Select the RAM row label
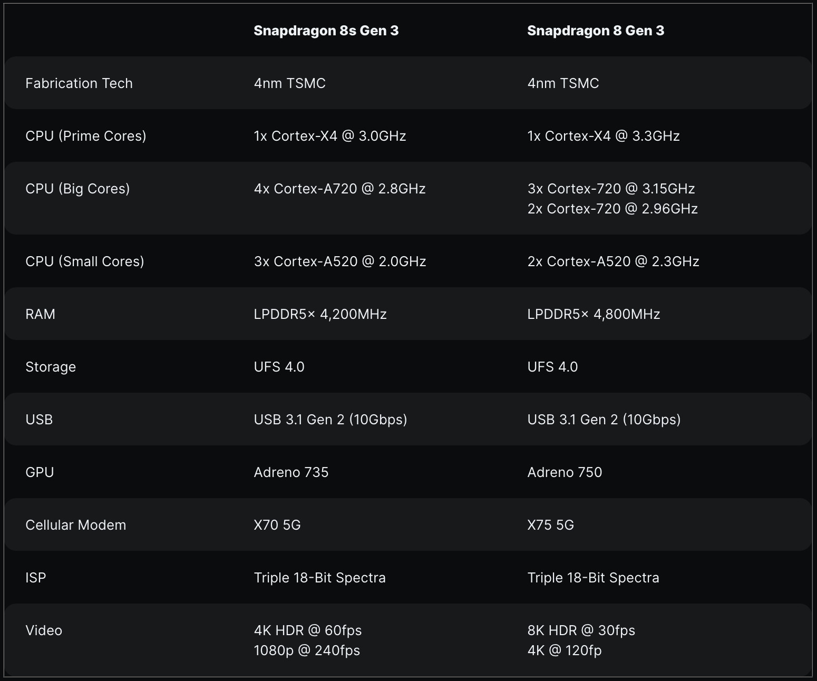The width and height of the screenshot is (817, 681). pyautogui.click(x=41, y=314)
